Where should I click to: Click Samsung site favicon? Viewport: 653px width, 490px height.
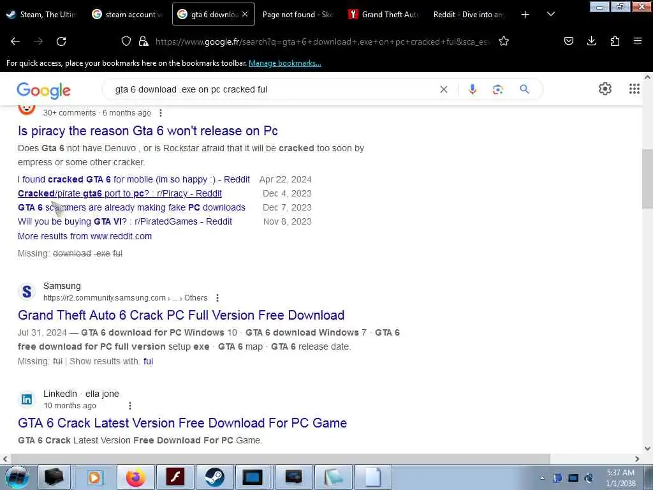pos(27,291)
